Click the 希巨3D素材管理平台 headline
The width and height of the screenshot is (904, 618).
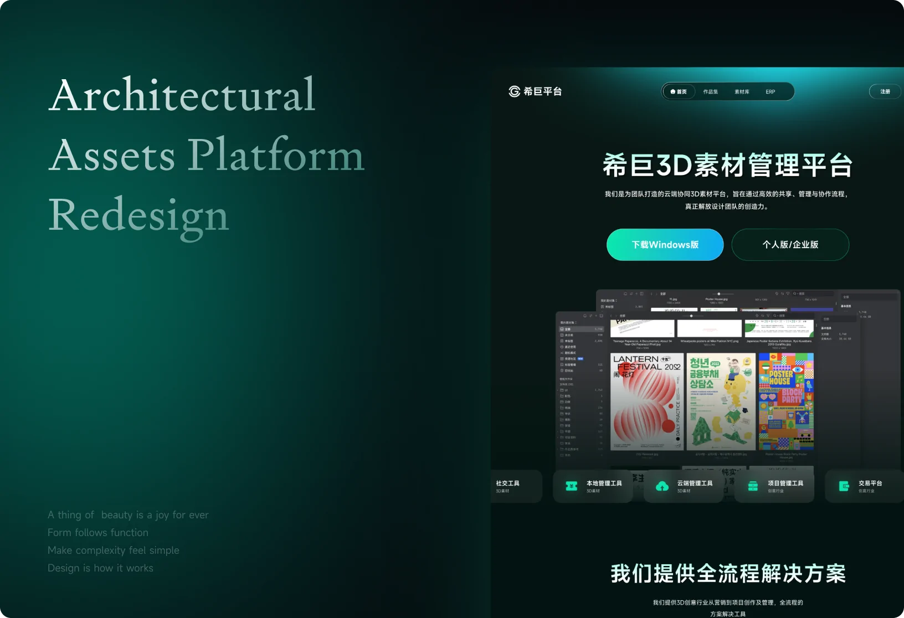[727, 165]
